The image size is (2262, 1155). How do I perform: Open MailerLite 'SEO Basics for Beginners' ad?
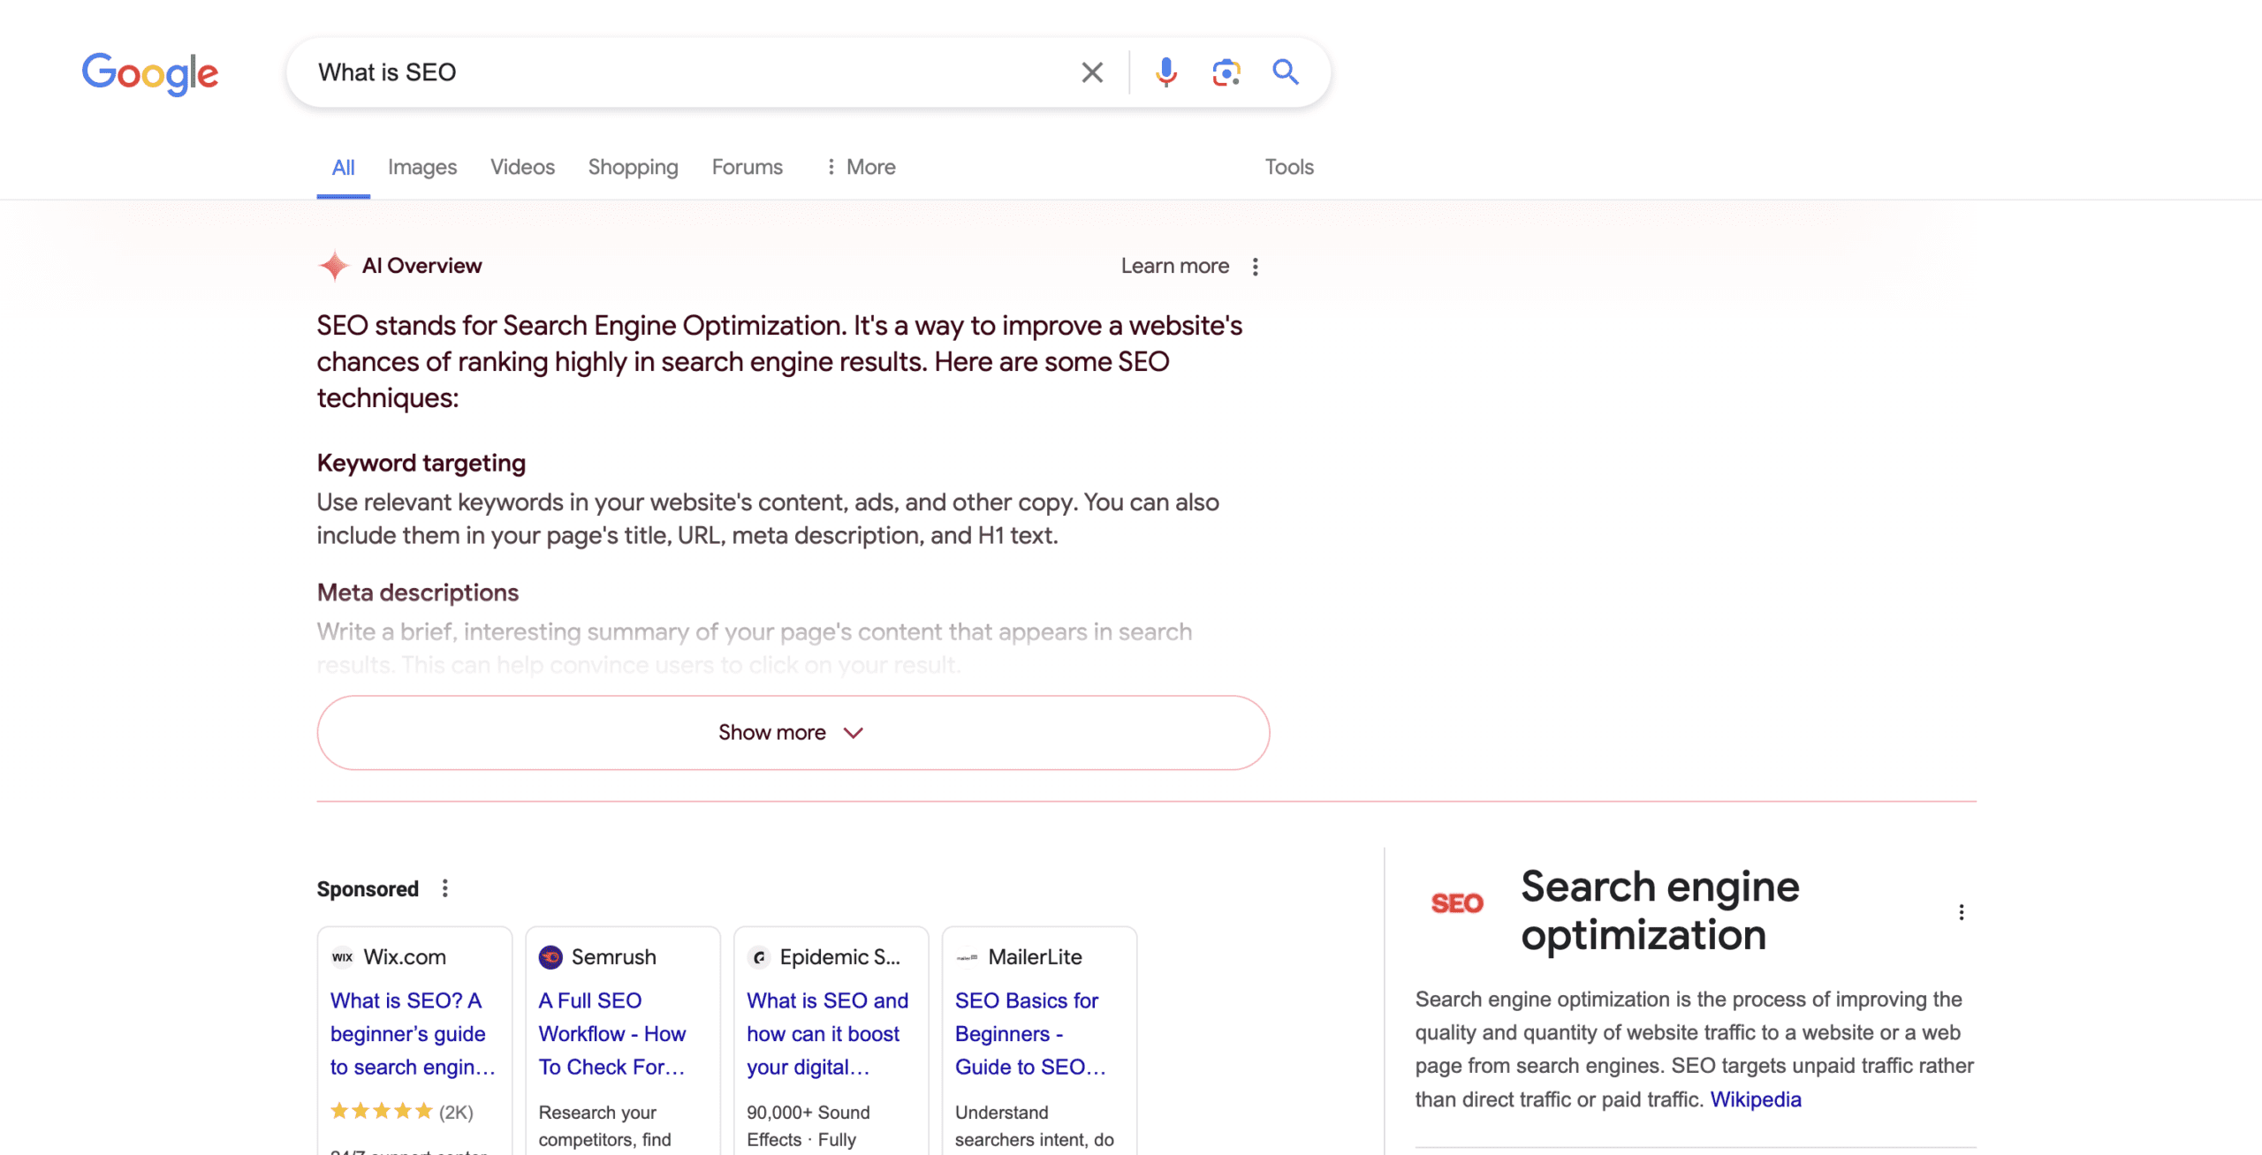pyautogui.click(x=1030, y=1034)
